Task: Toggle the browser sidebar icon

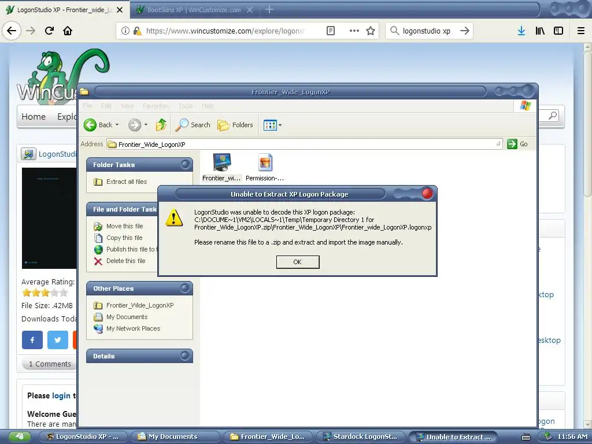Action: [x=558, y=31]
